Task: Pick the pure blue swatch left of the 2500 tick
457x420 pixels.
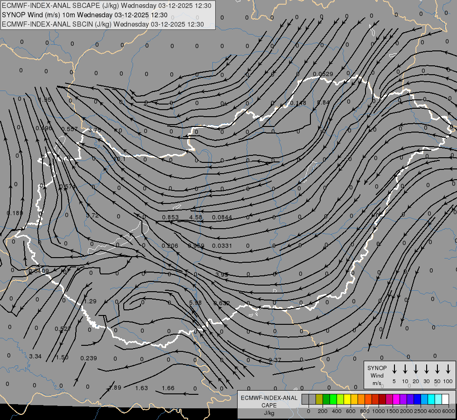Action: 417,399
